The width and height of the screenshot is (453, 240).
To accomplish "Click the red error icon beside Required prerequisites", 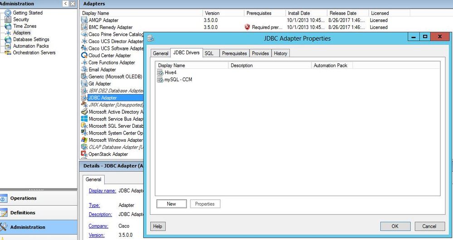I will pos(247,27).
